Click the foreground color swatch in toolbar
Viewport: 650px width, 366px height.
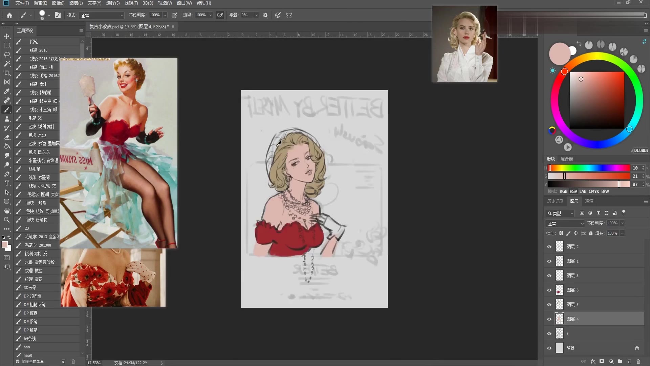click(5, 245)
